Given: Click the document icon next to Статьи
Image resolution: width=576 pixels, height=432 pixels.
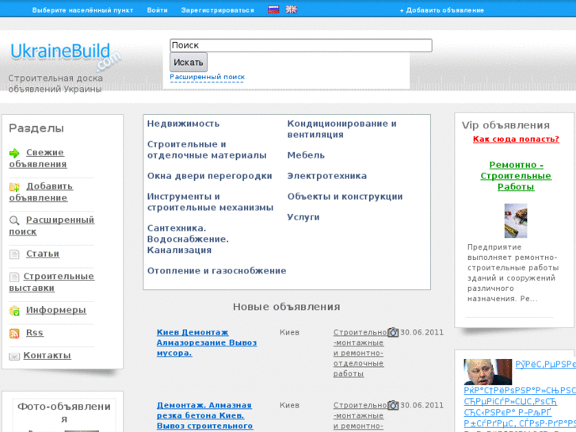Looking at the screenshot, I should (14, 254).
